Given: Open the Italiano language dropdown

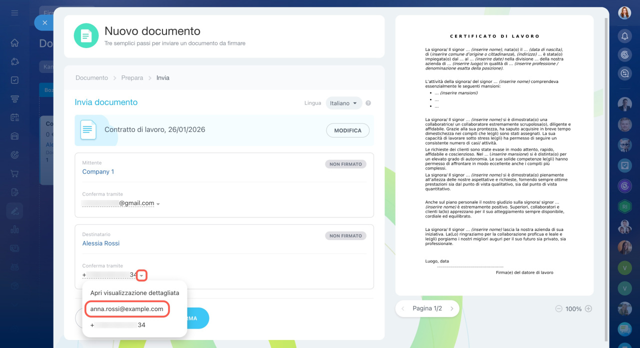Looking at the screenshot, I should (x=343, y=103).
